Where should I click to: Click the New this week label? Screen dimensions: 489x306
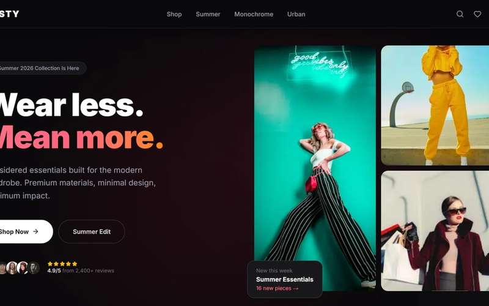pyautogui.click(x=274, y=271)
